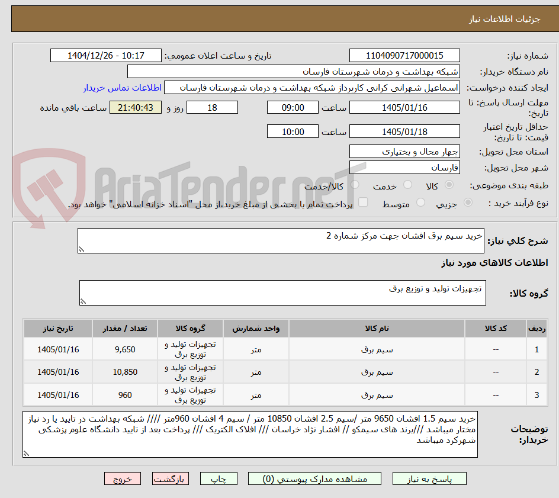Click سیم برق in row 2
Image resolution: width=559 pixels, height=498 pixels.
pyautogui.click(x=377, y=372)
